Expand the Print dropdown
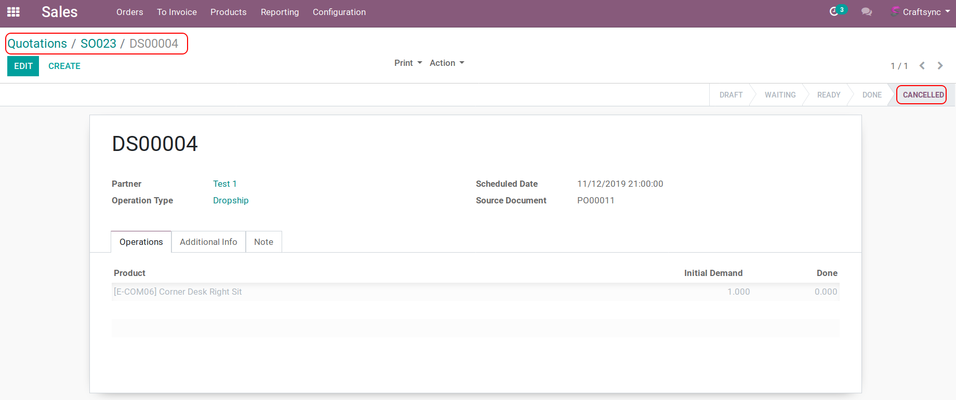Screen dimensions: 956x400 408,63
